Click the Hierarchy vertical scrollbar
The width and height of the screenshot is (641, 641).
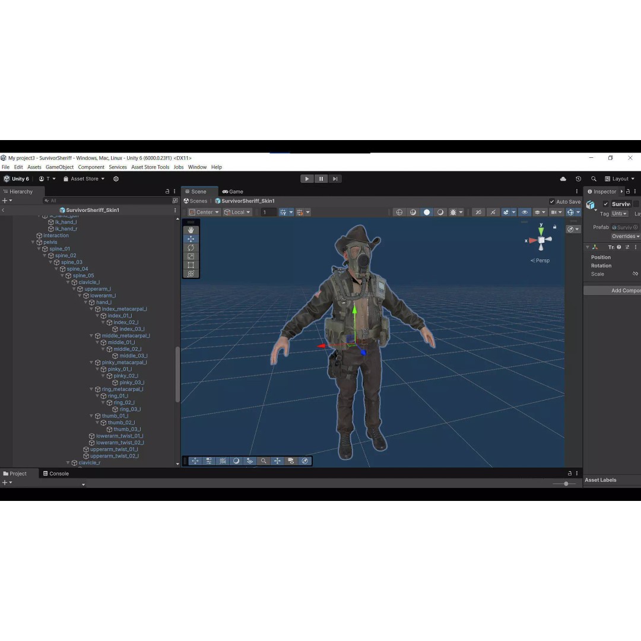tap(177, 375)
